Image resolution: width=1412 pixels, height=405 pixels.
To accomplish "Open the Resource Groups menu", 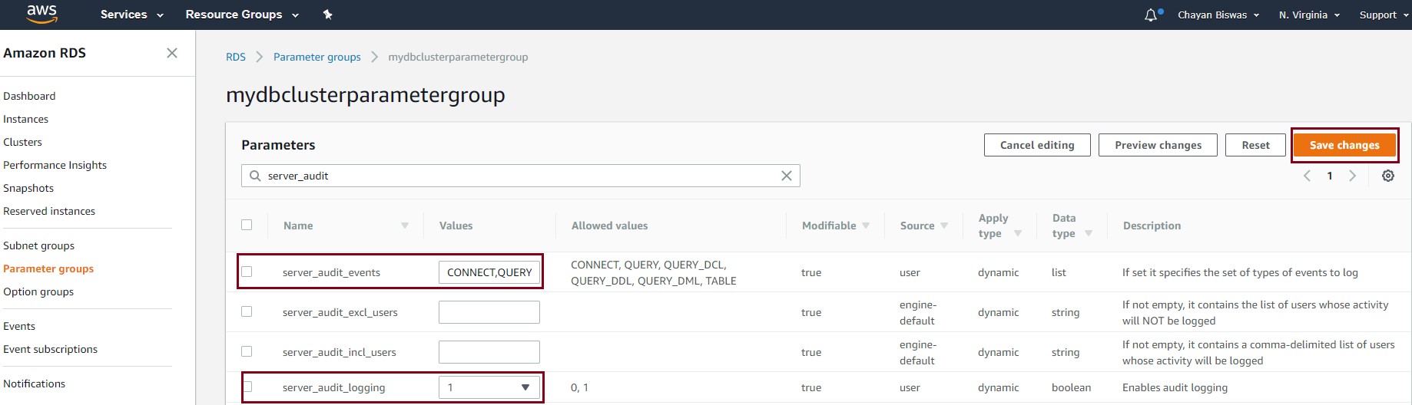I will 242,15.
